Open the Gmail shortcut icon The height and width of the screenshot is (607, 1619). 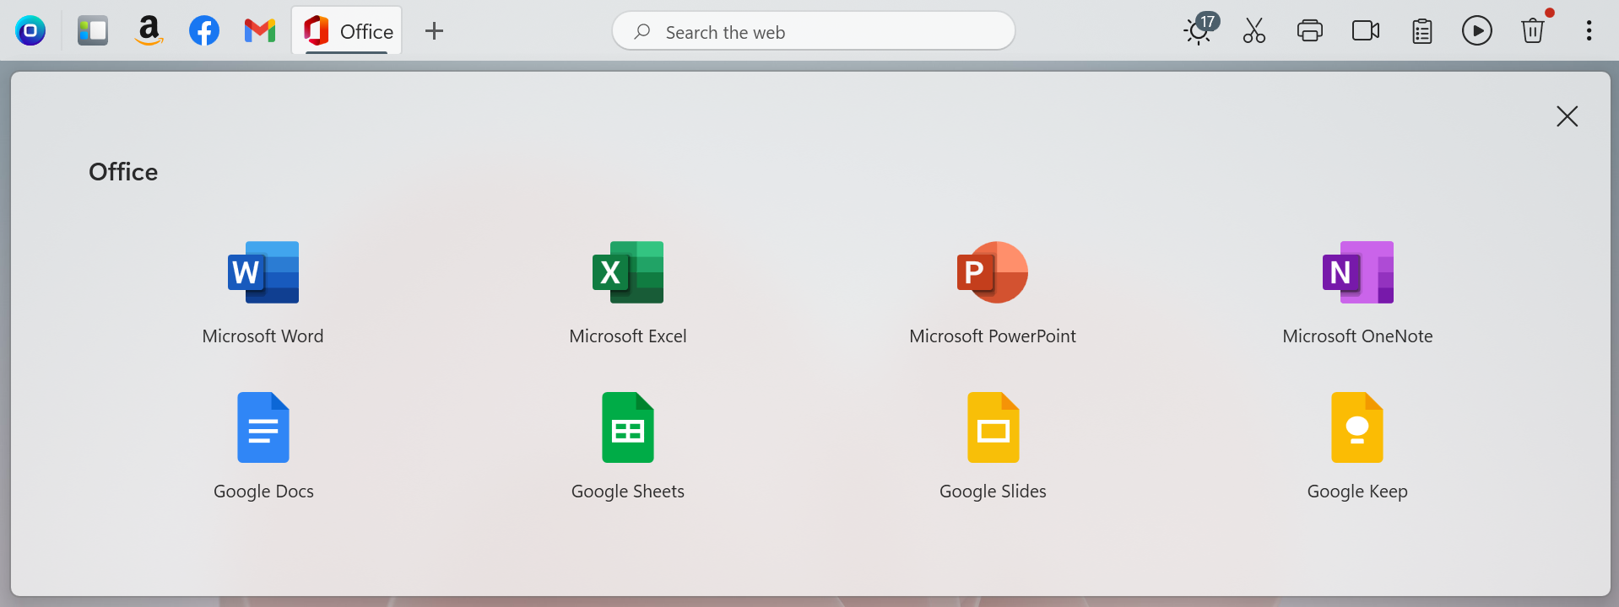pos(260,31)
